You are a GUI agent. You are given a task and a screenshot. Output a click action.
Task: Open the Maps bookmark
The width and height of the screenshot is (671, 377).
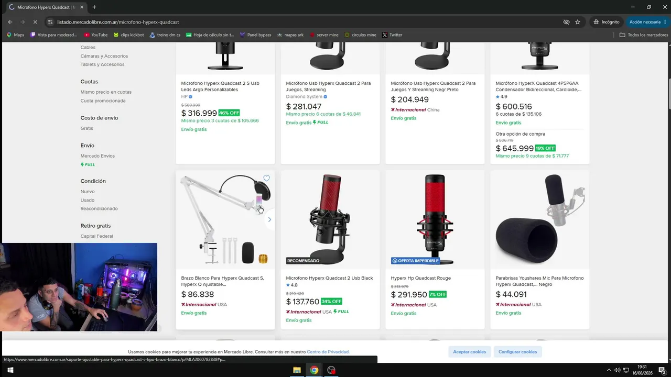(x=15, y=35)
